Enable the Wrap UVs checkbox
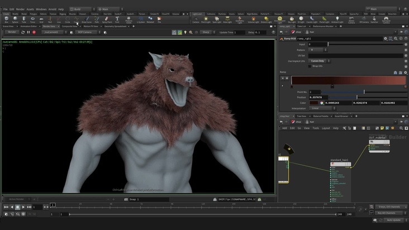 311,66
